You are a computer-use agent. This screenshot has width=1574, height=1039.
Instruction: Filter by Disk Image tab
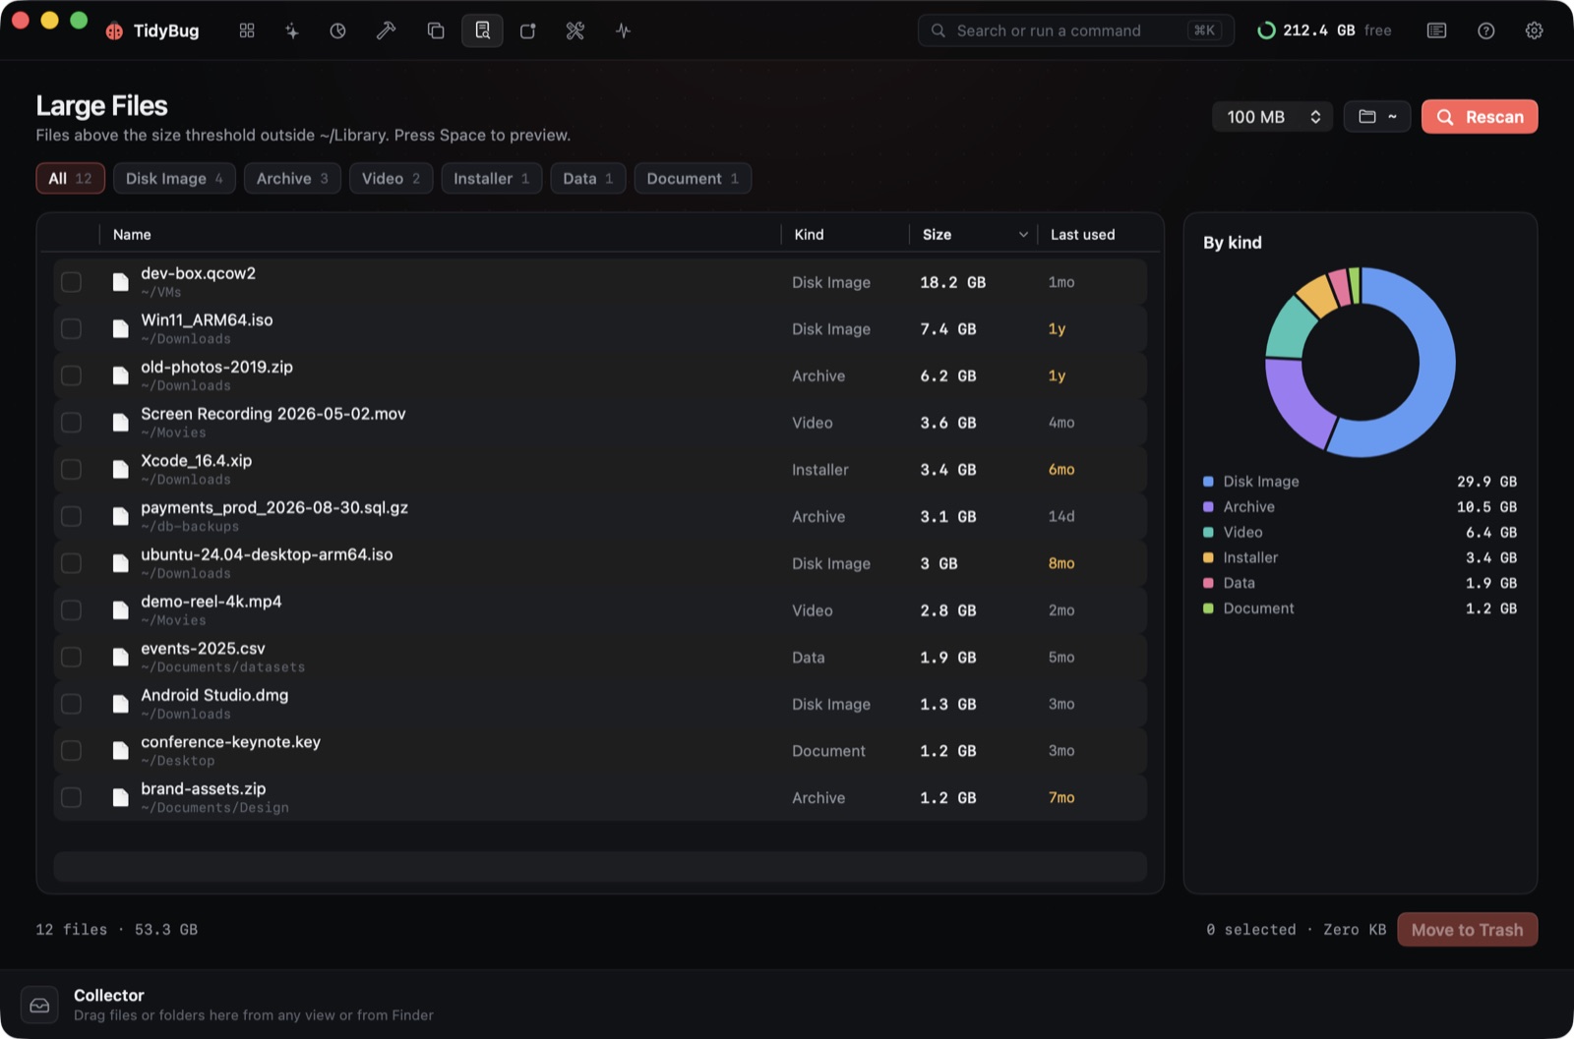[174, 178]
